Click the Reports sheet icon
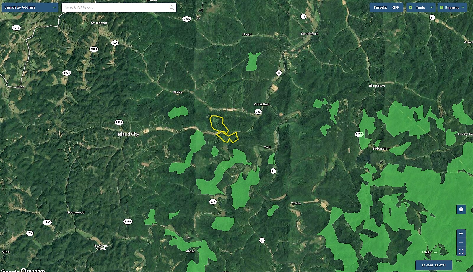Viewport: 473px width, 272px height. [442, 7]
